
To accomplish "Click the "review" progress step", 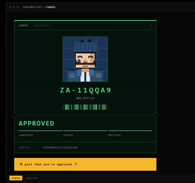I will pyautogui.click(x=85, y=133).
